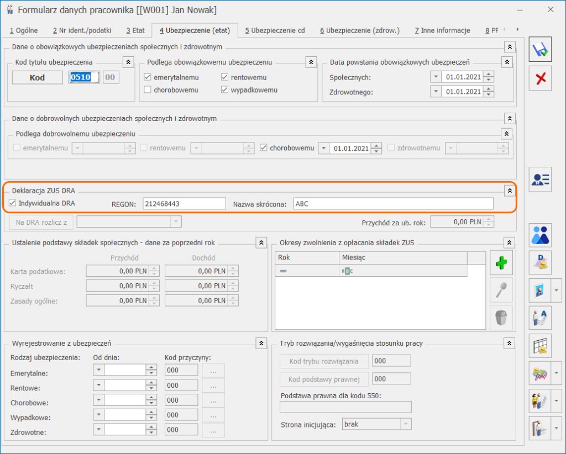Save the employee form using the diskette icon

540,49
